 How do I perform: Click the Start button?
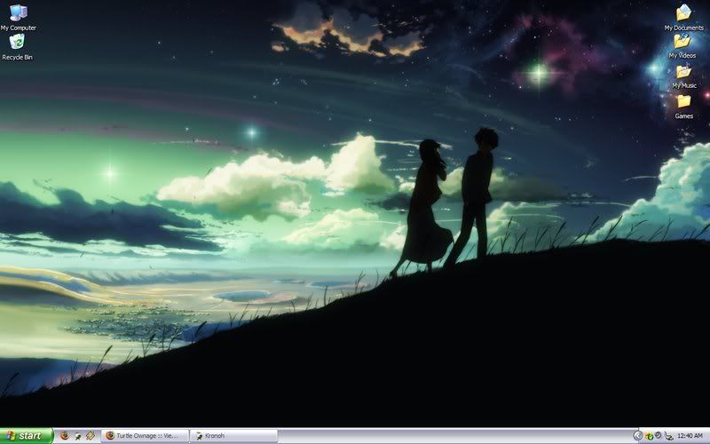[26, 436]
